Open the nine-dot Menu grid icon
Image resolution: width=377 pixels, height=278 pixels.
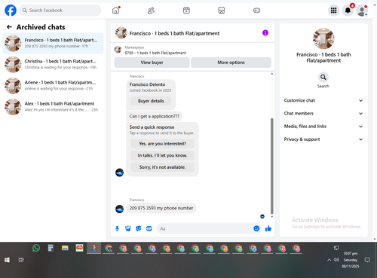point(333,11)
